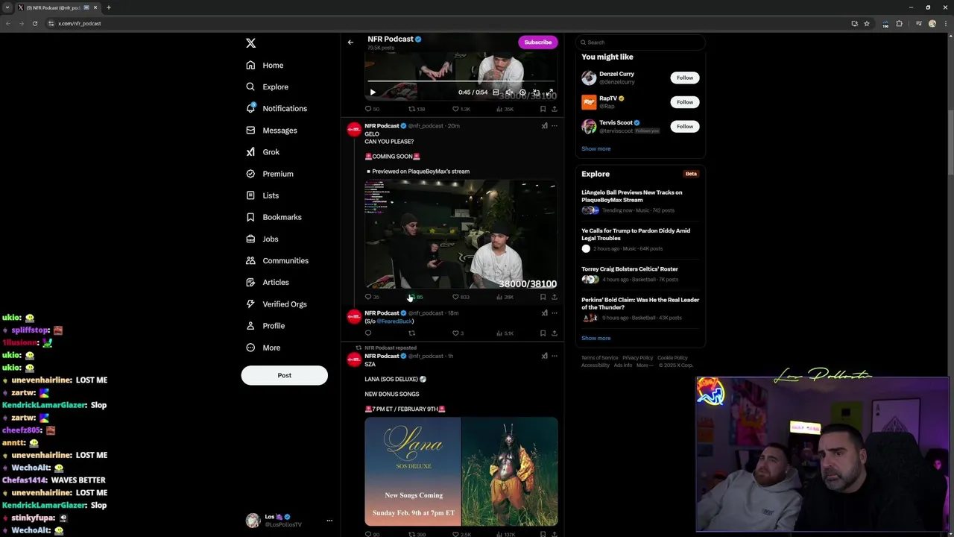Screen dimensions: 954x537
Task: Bookmark the post with 35K views
Action: click(543, 109)
